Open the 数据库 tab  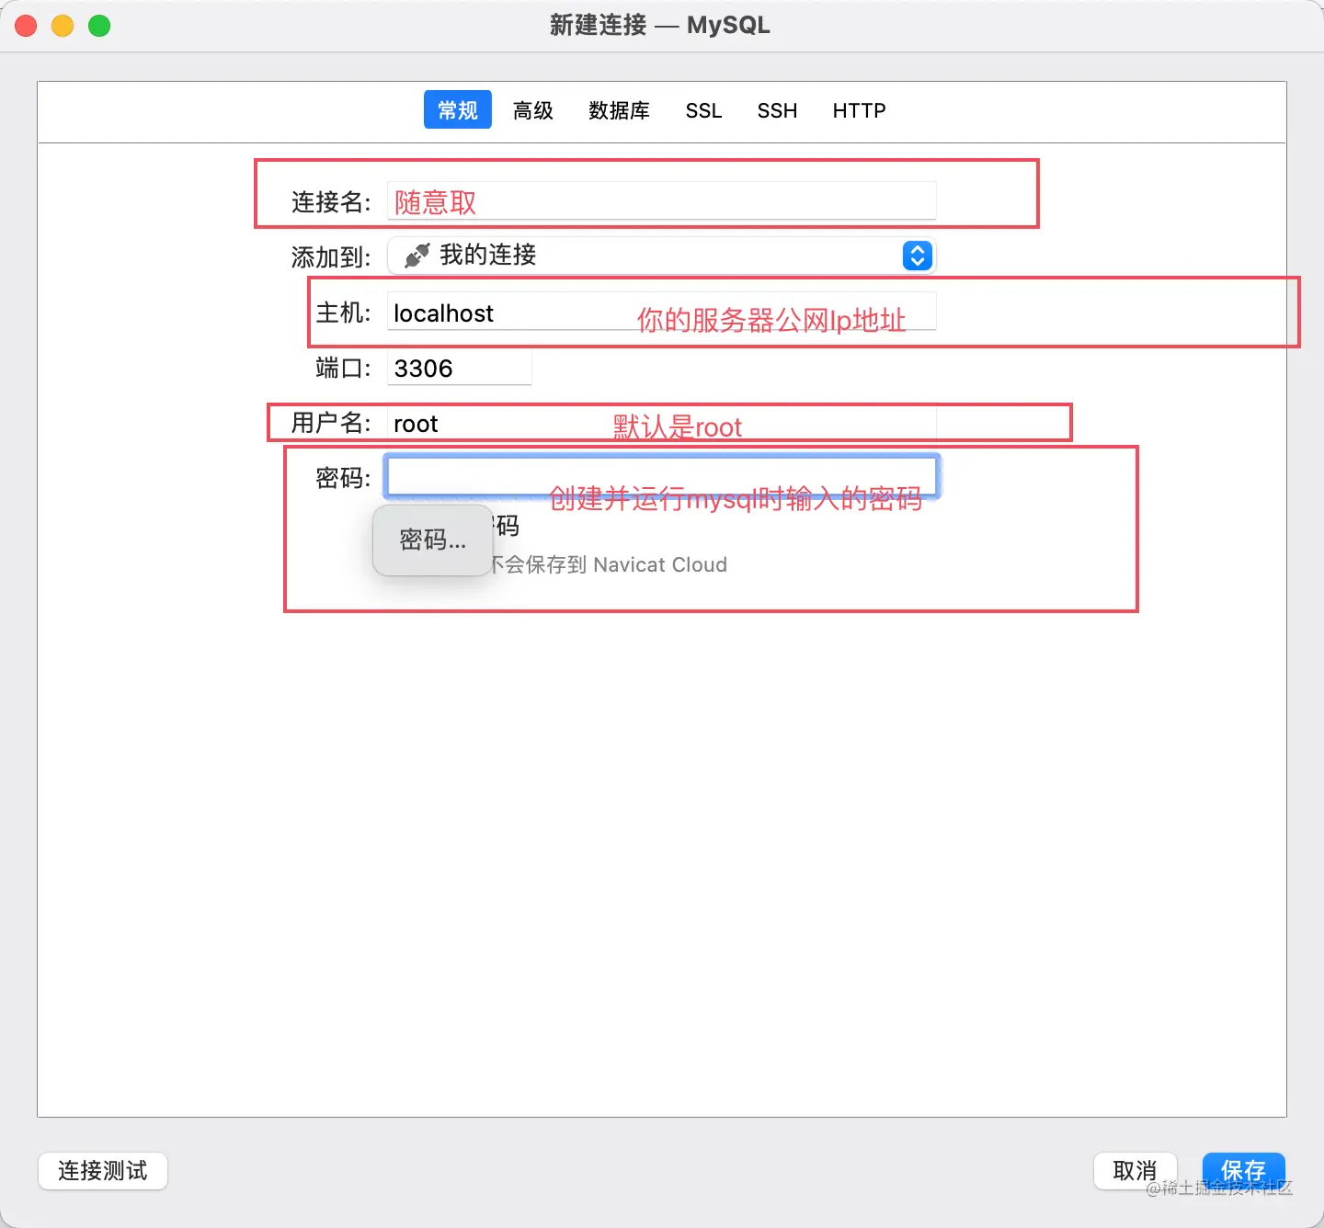pos(619,110)
